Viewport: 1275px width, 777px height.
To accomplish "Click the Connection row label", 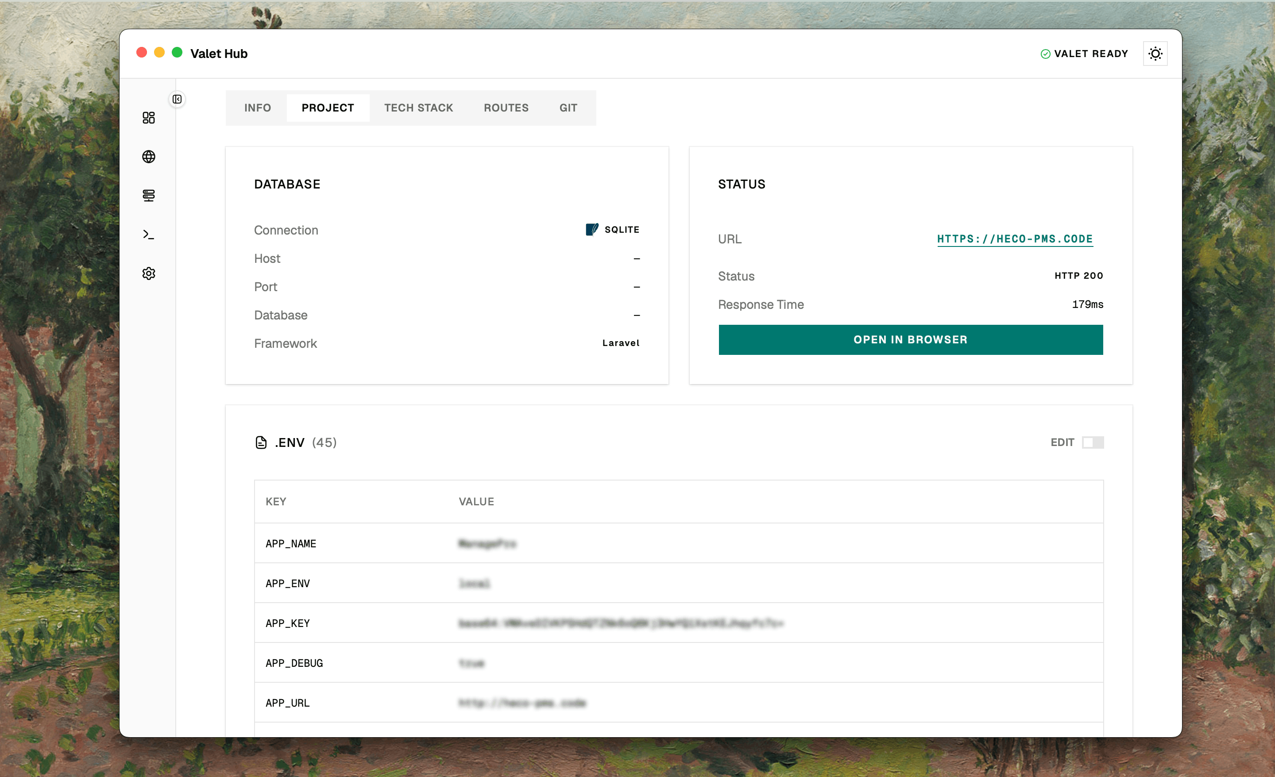I will (286, 230).
